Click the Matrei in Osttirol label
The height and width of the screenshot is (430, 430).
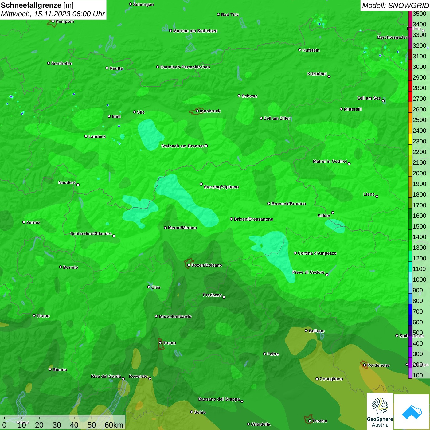330,161
